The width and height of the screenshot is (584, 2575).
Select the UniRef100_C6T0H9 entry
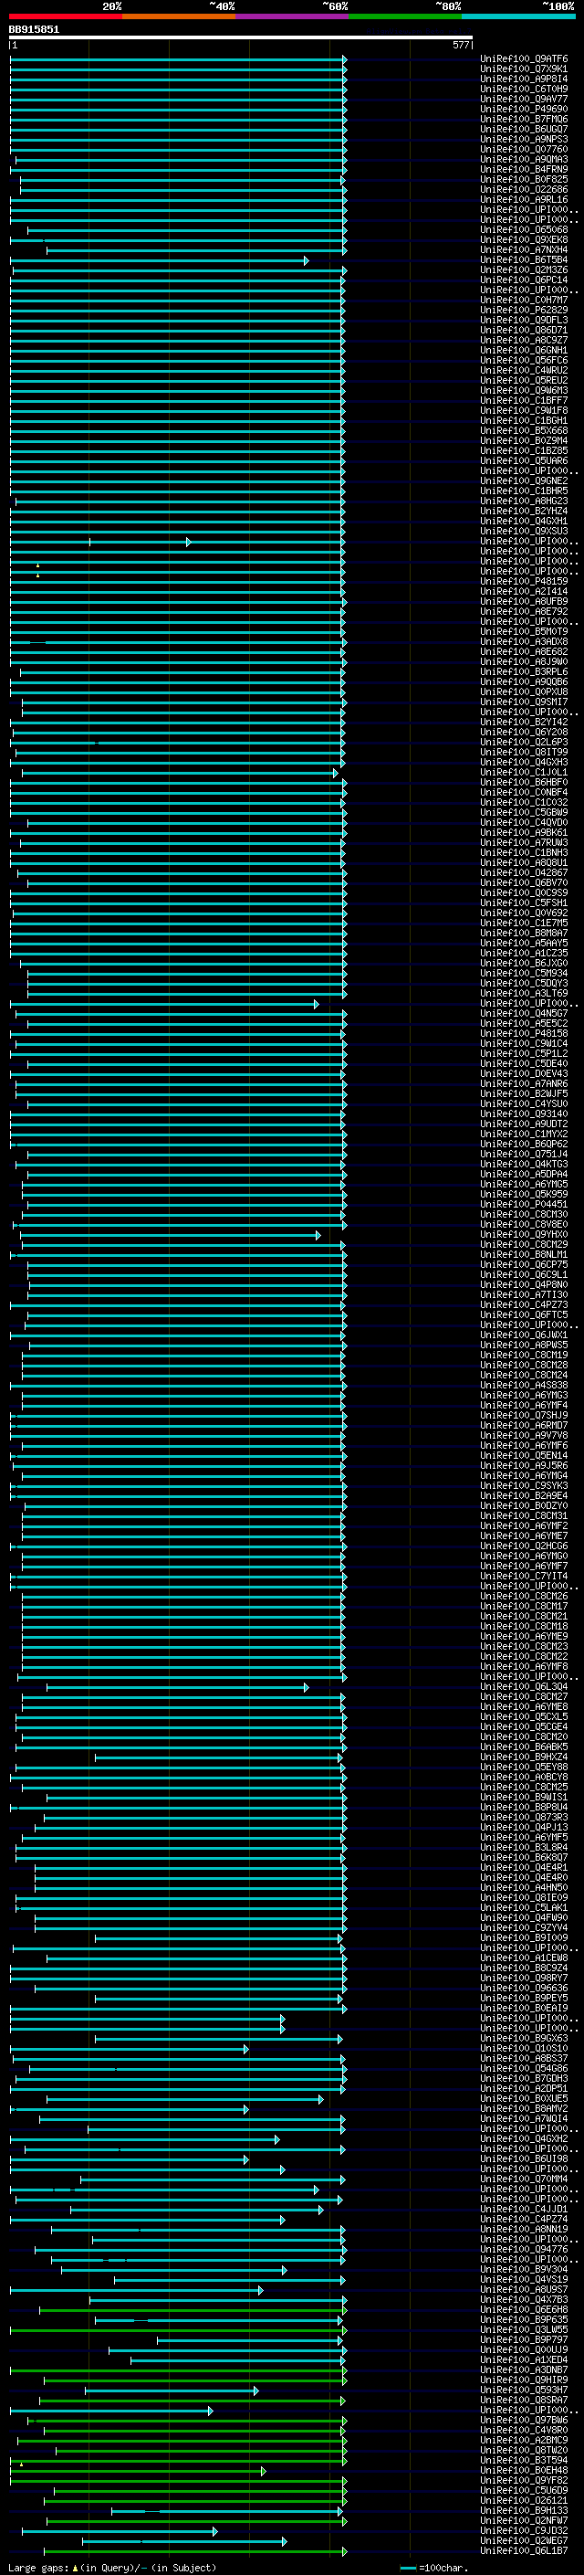point(524,89)
